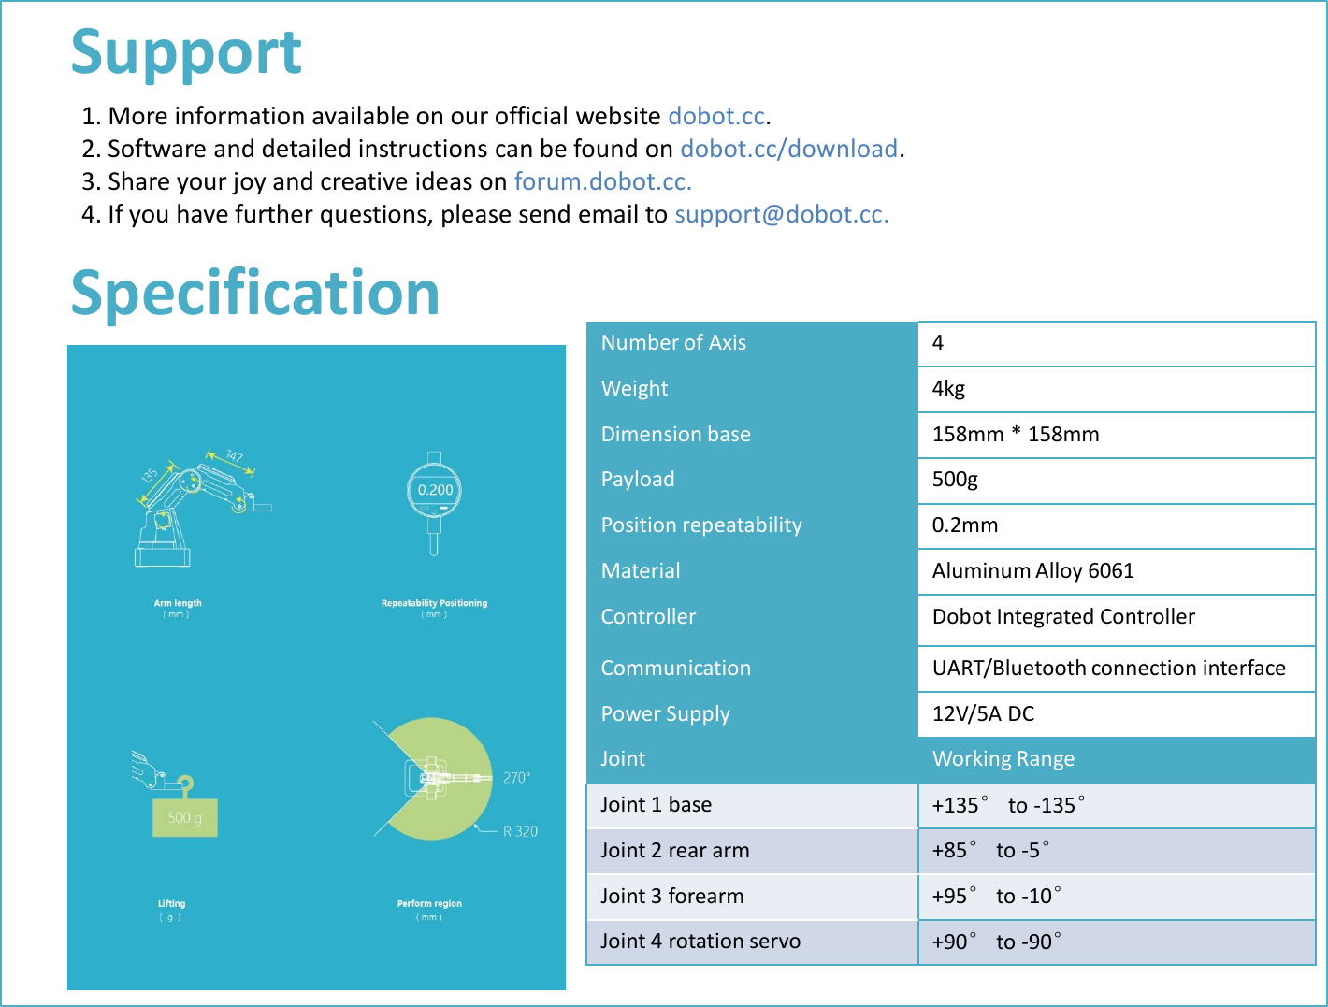Click the '147' arm dimension label

click(234, 456)
